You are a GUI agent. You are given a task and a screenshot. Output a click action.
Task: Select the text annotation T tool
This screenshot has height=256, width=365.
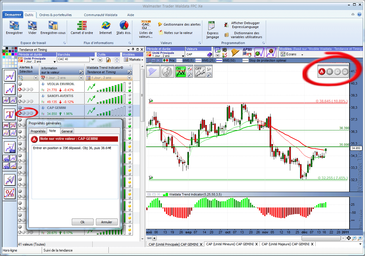tap(10, 115)
